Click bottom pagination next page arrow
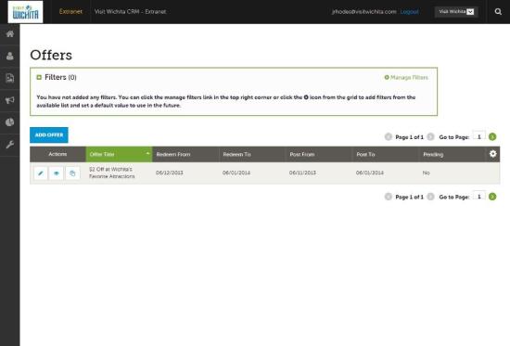 coord(430,197)
